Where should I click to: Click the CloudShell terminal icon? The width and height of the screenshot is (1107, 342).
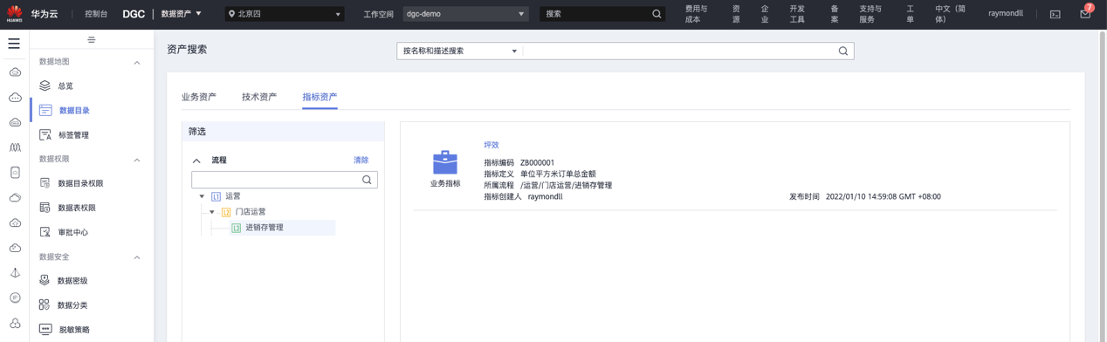pyautogui.click(x=1055, y=14)
